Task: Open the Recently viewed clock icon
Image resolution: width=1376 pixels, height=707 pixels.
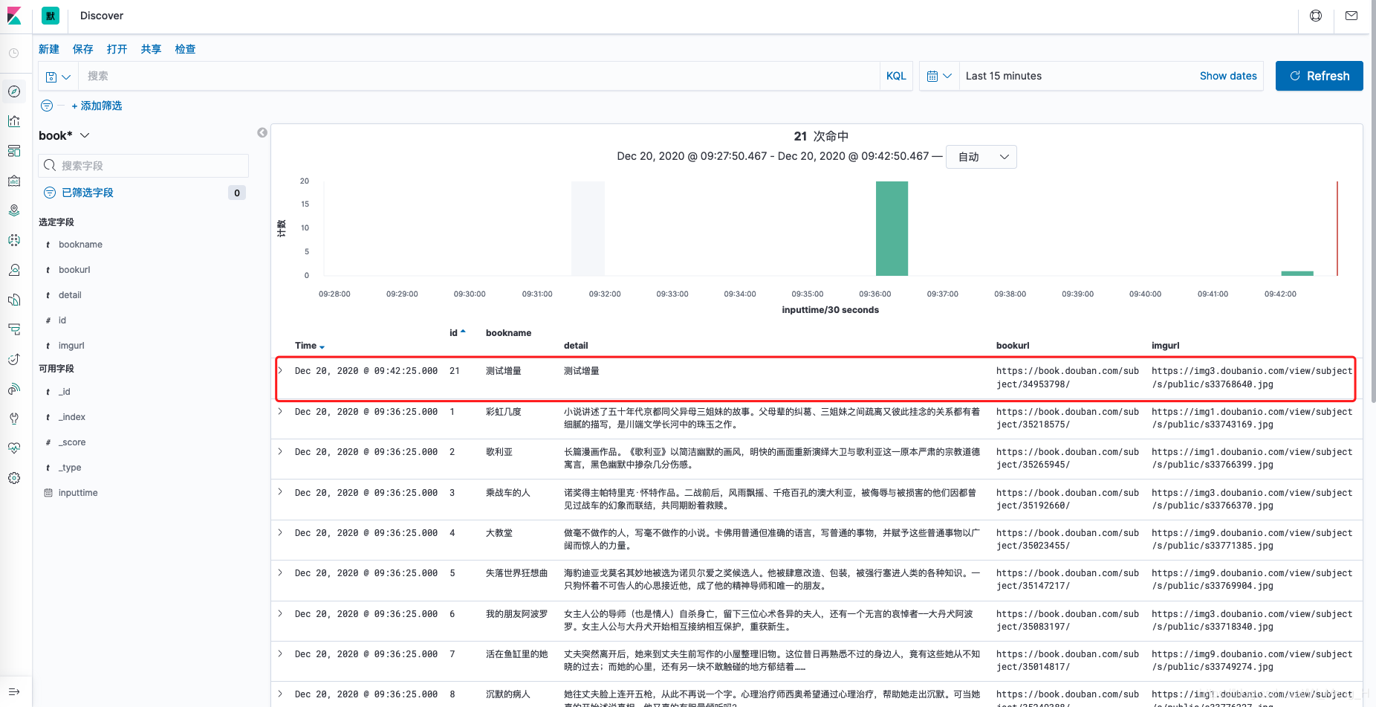Action: click(14, 54)
